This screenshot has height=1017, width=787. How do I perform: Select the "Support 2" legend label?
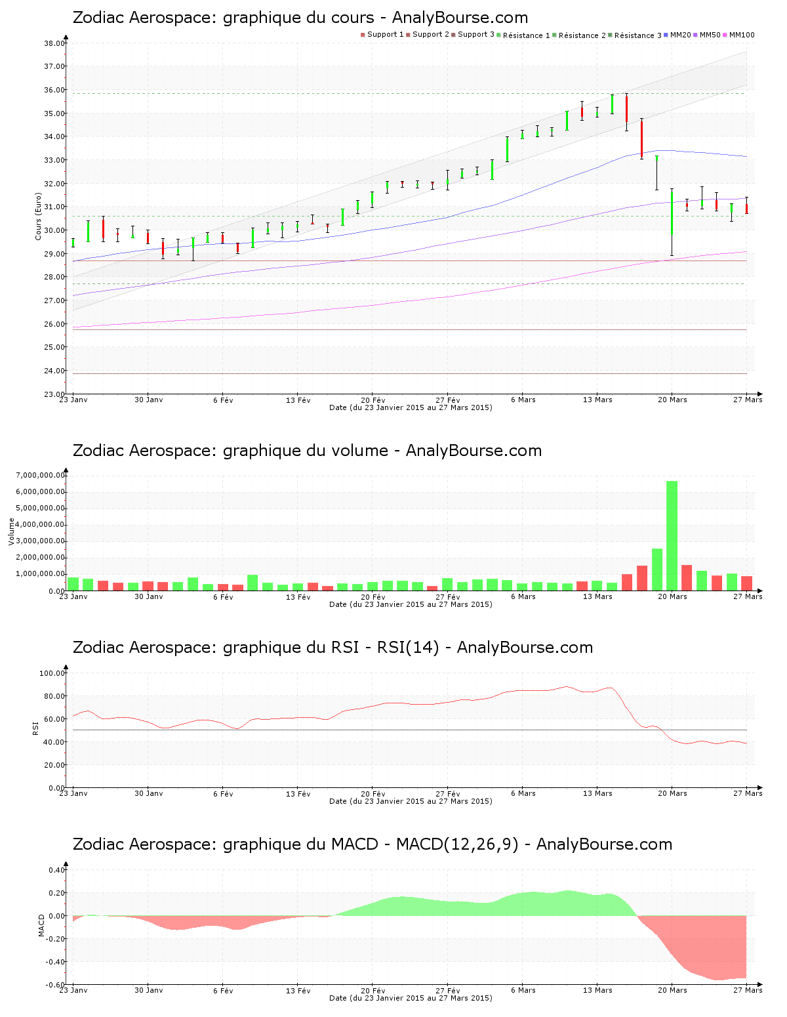point(431,35)
